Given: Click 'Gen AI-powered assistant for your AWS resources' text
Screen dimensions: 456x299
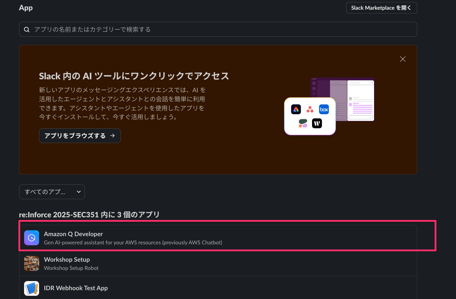Looking at the screenshot, I should 102,243.
